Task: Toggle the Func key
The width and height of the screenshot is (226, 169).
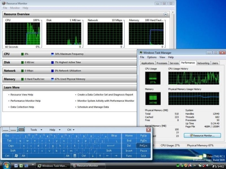Action: [129, 156]
